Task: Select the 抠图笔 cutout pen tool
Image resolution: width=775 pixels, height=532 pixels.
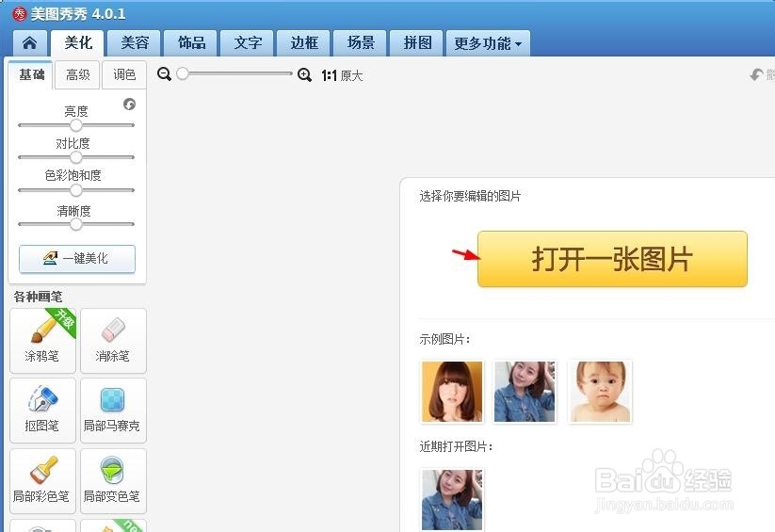Action: 43,411
